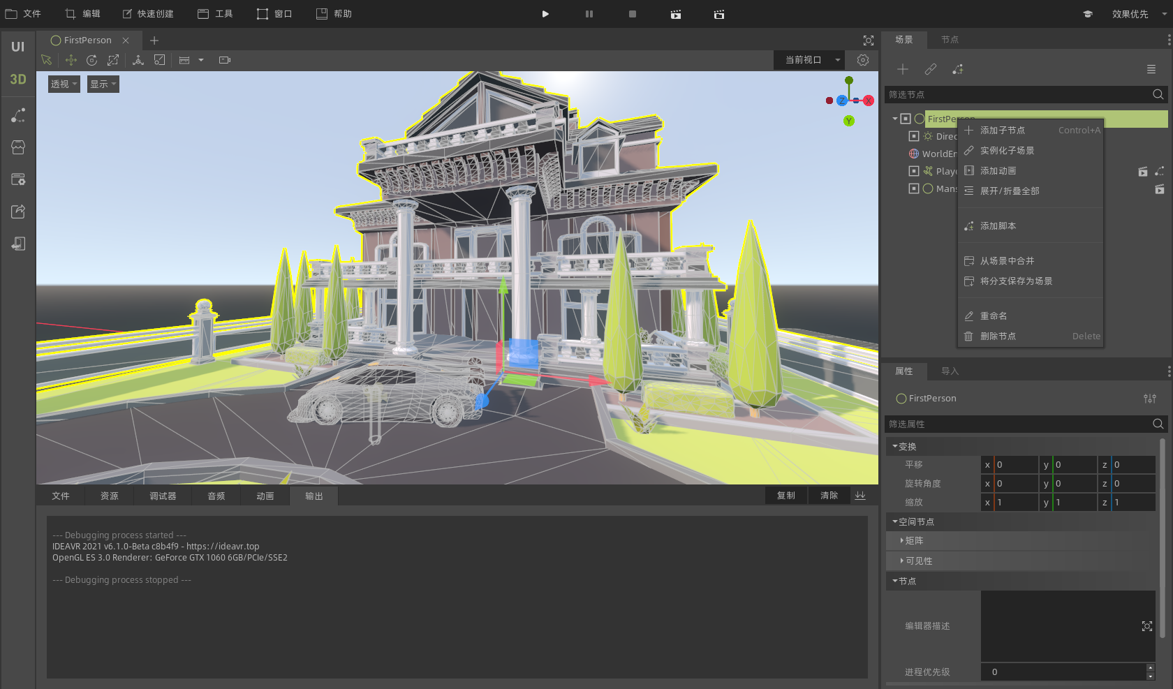Screen dimensions: 1173x689
Task: Toggle visibility box of Player node
Action: point(914,171)
